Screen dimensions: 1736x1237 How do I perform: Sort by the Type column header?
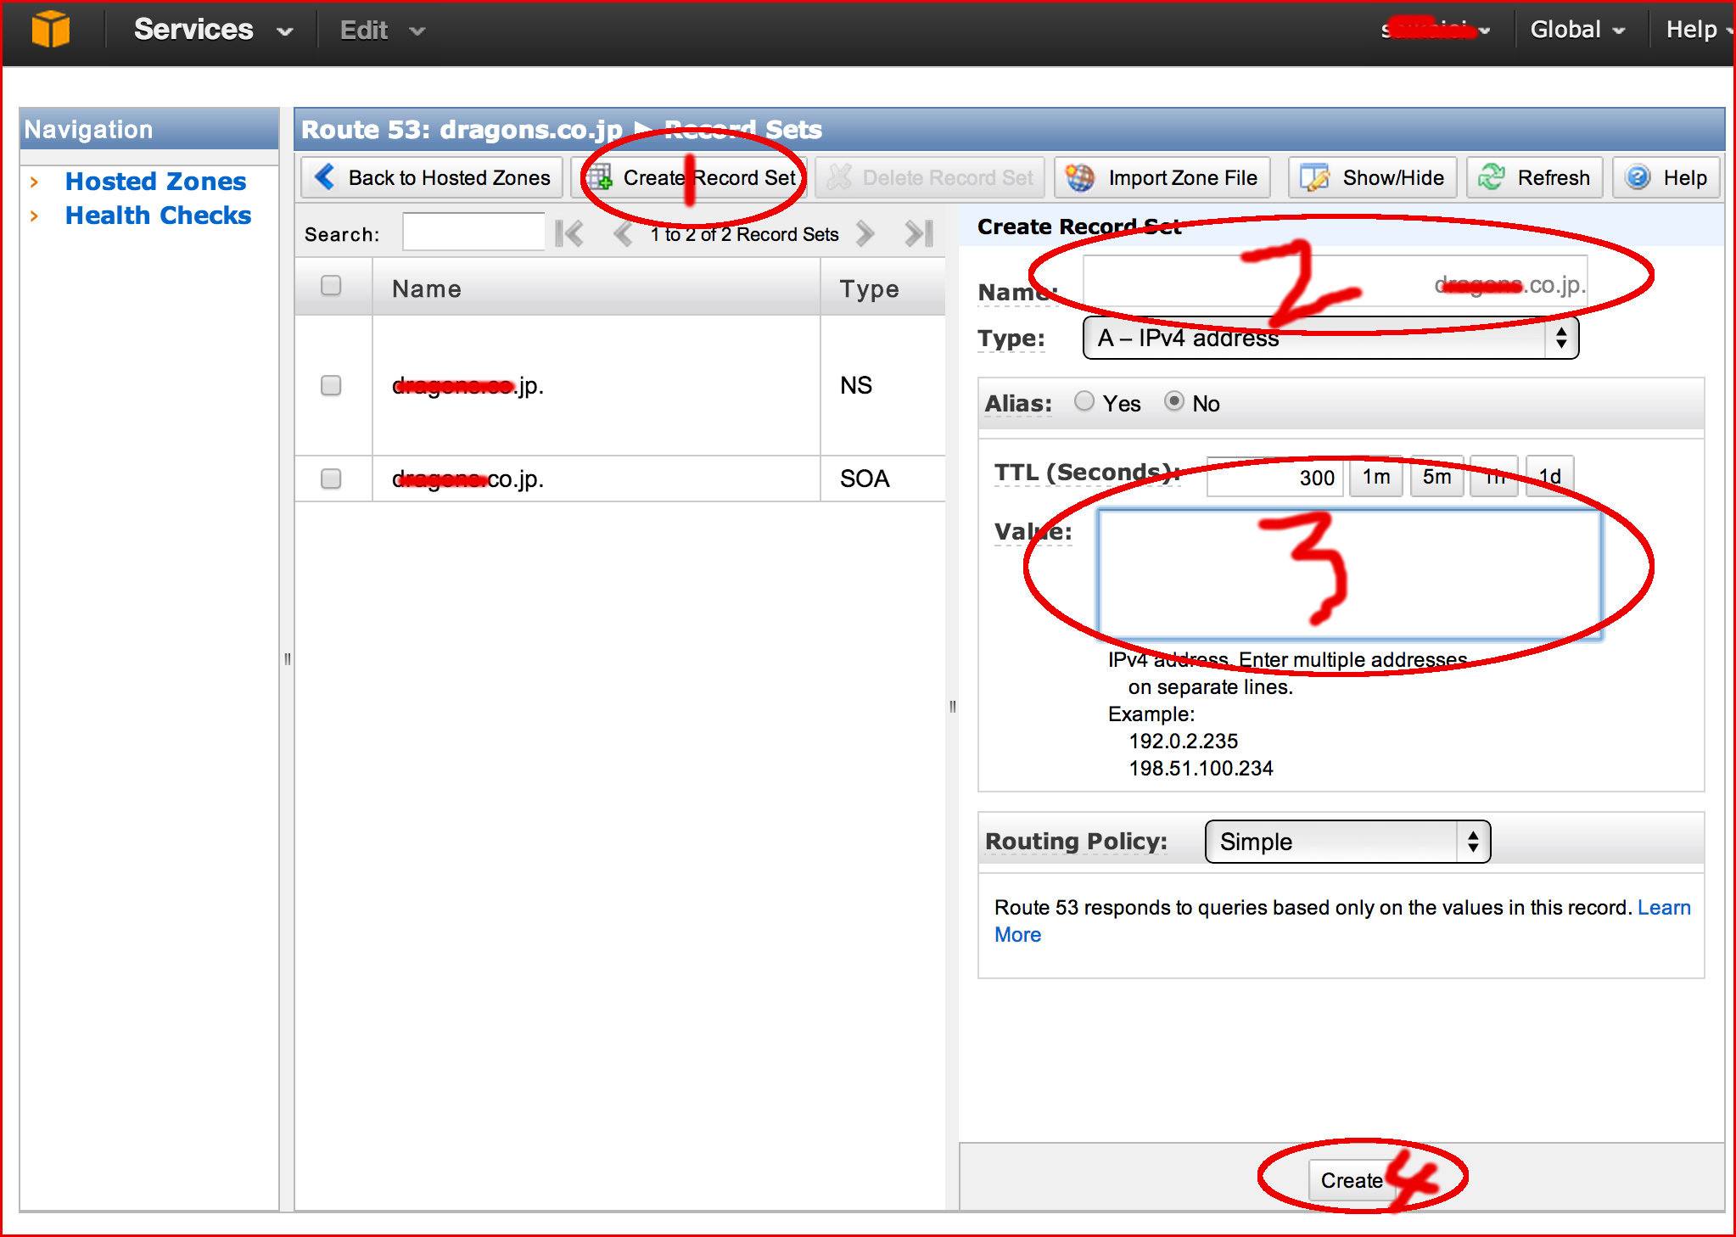[x=882, y=288]
